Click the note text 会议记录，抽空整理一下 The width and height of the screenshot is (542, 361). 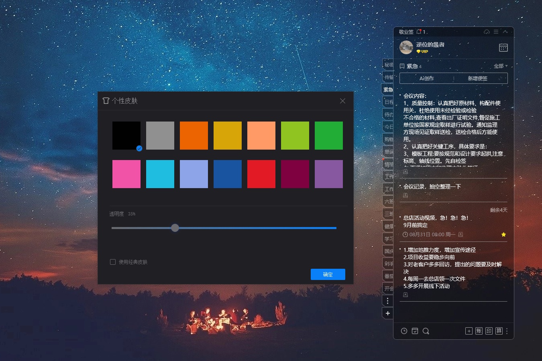(432, 187)
